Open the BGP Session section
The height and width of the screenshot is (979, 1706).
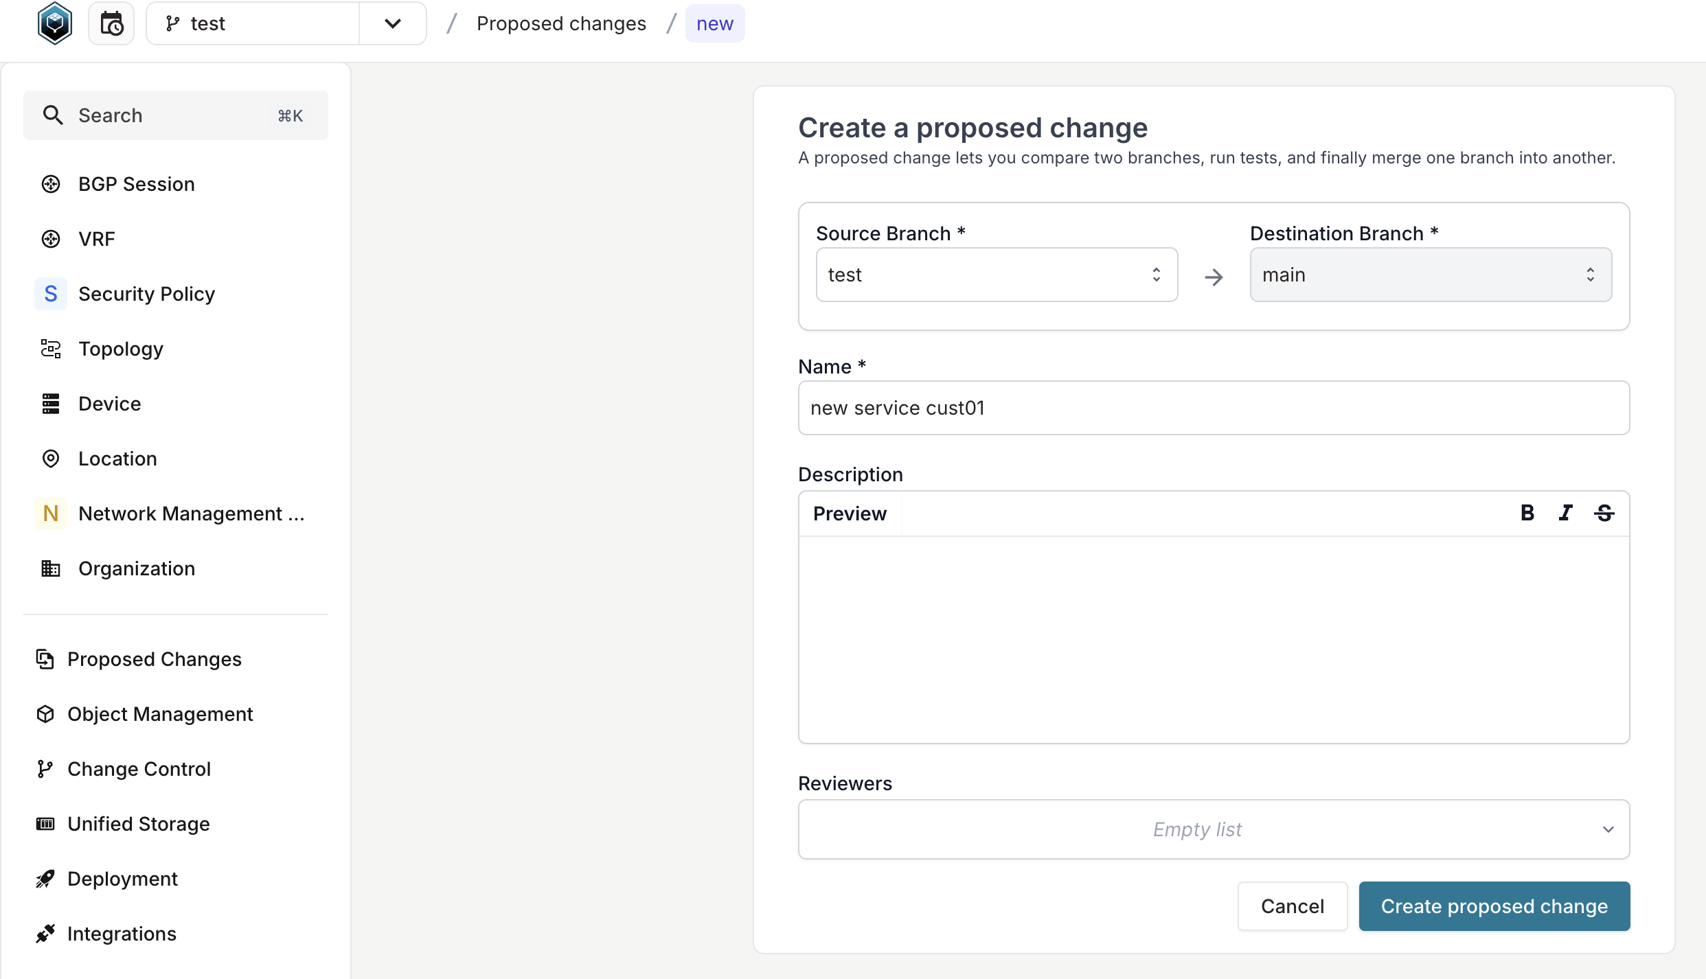pos(135,183)
